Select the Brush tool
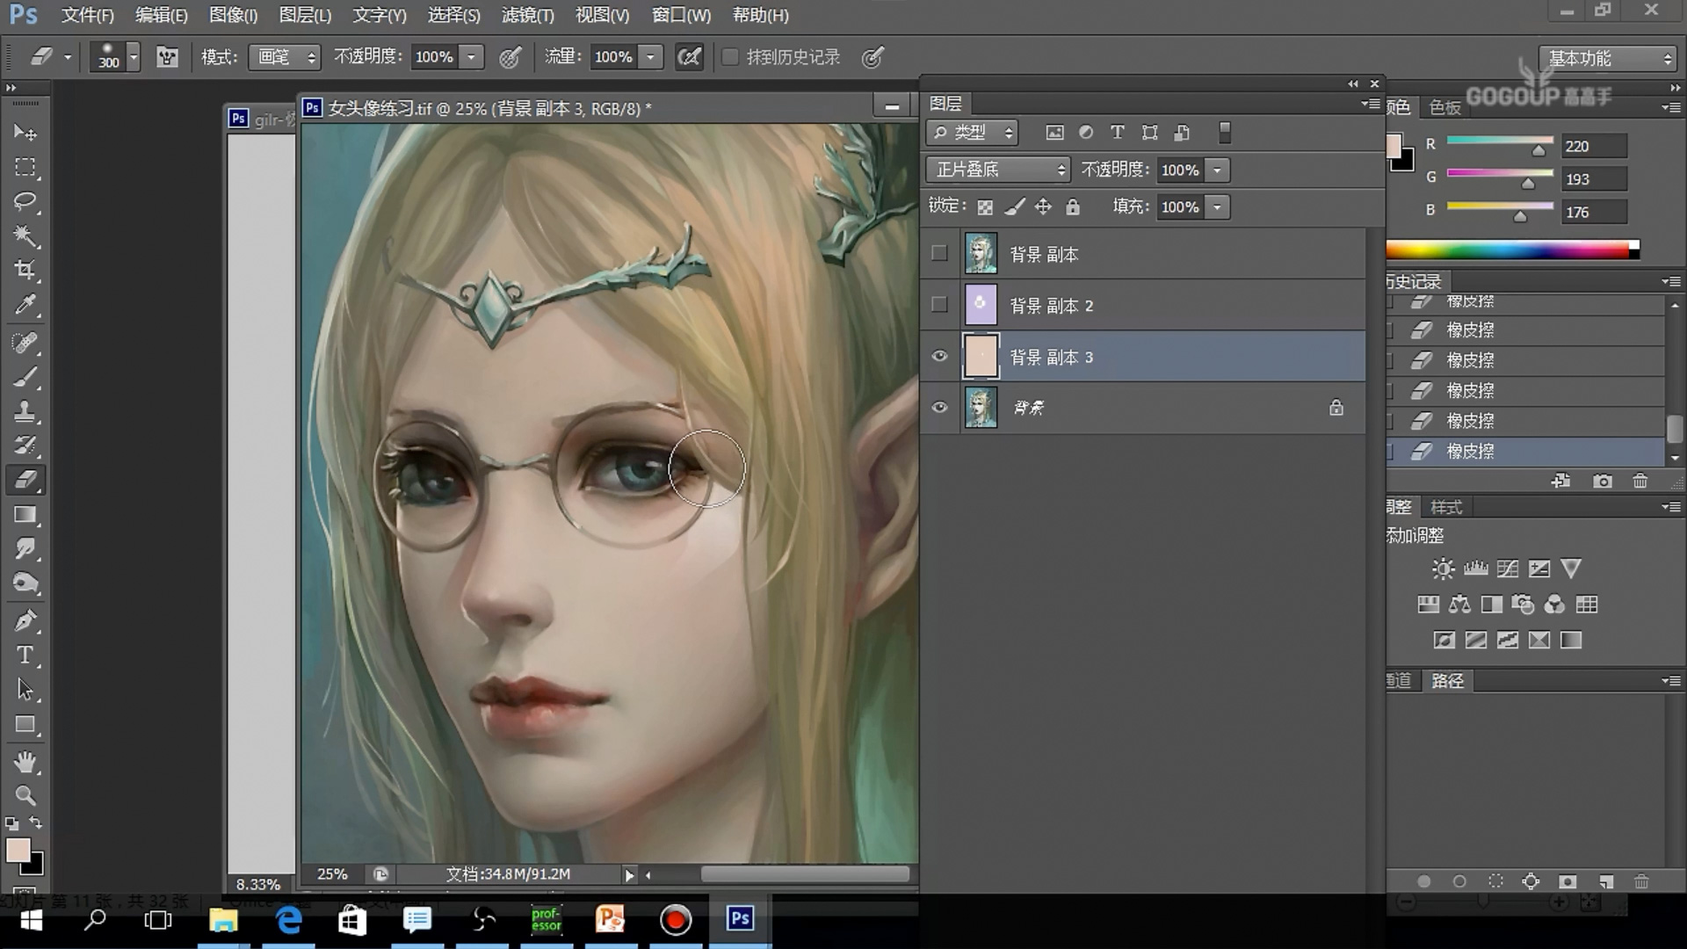This screenshot has width=1687, height=949. pyautogui.click(x=25, y=377)
